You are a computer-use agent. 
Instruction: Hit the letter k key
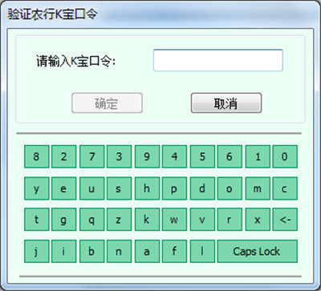coord(147,220)
